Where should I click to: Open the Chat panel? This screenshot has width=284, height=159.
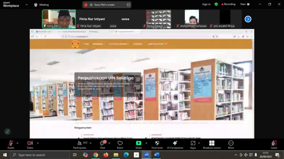(x=102, y=145)
